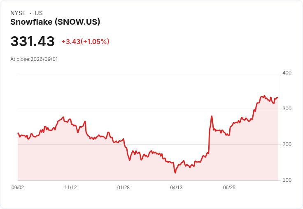The height and width of the screenshot is (209, 303).
Task: Click the 400 y-axis label
Action: [287, 73]
